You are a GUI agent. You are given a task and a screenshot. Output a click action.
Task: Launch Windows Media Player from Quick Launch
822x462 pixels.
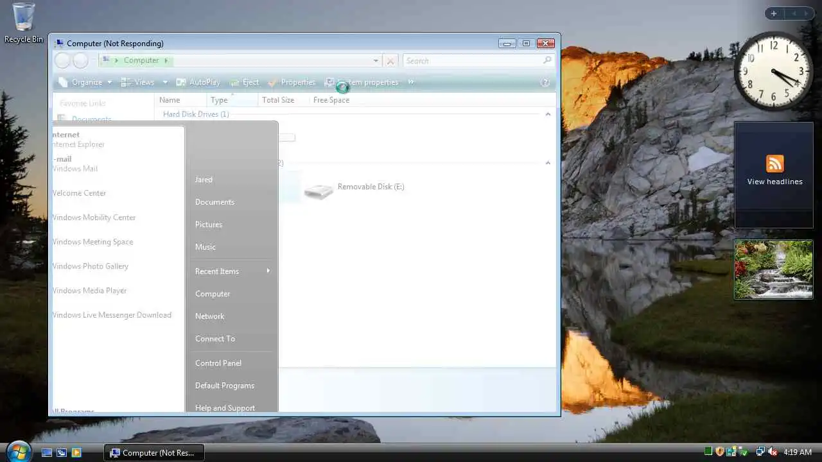[x=76, y=452]
